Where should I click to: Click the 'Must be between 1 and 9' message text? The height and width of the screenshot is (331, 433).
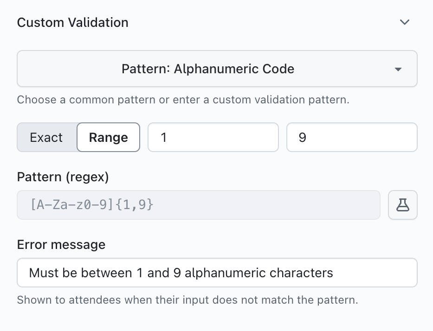pyautogui.click(x=181, y=273)
